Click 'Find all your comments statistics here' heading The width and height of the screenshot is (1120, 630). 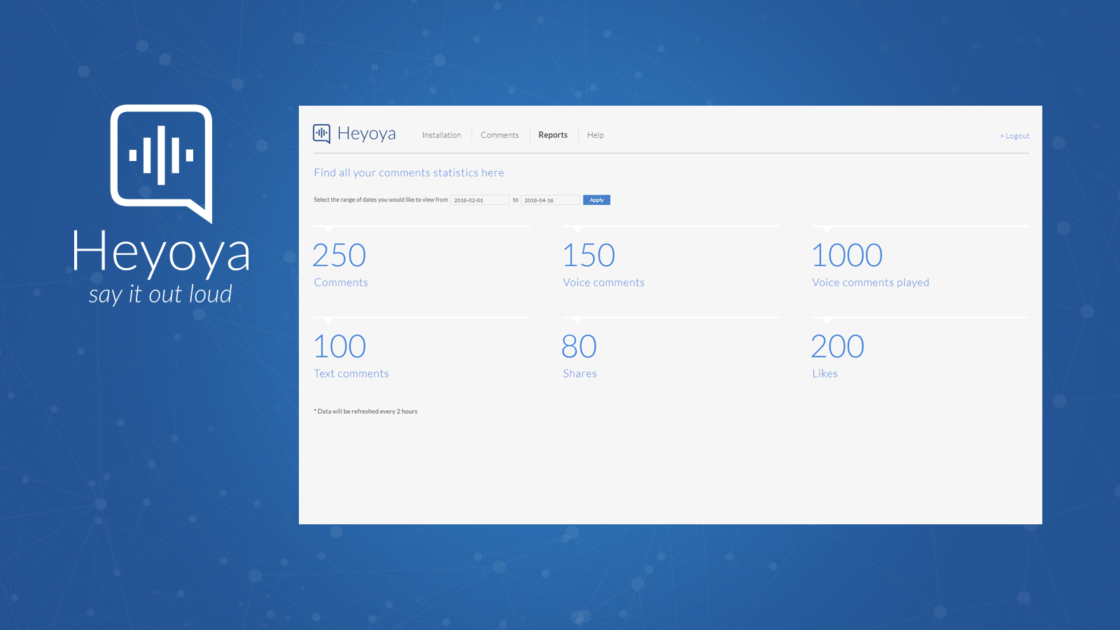[x=409, y=173]
